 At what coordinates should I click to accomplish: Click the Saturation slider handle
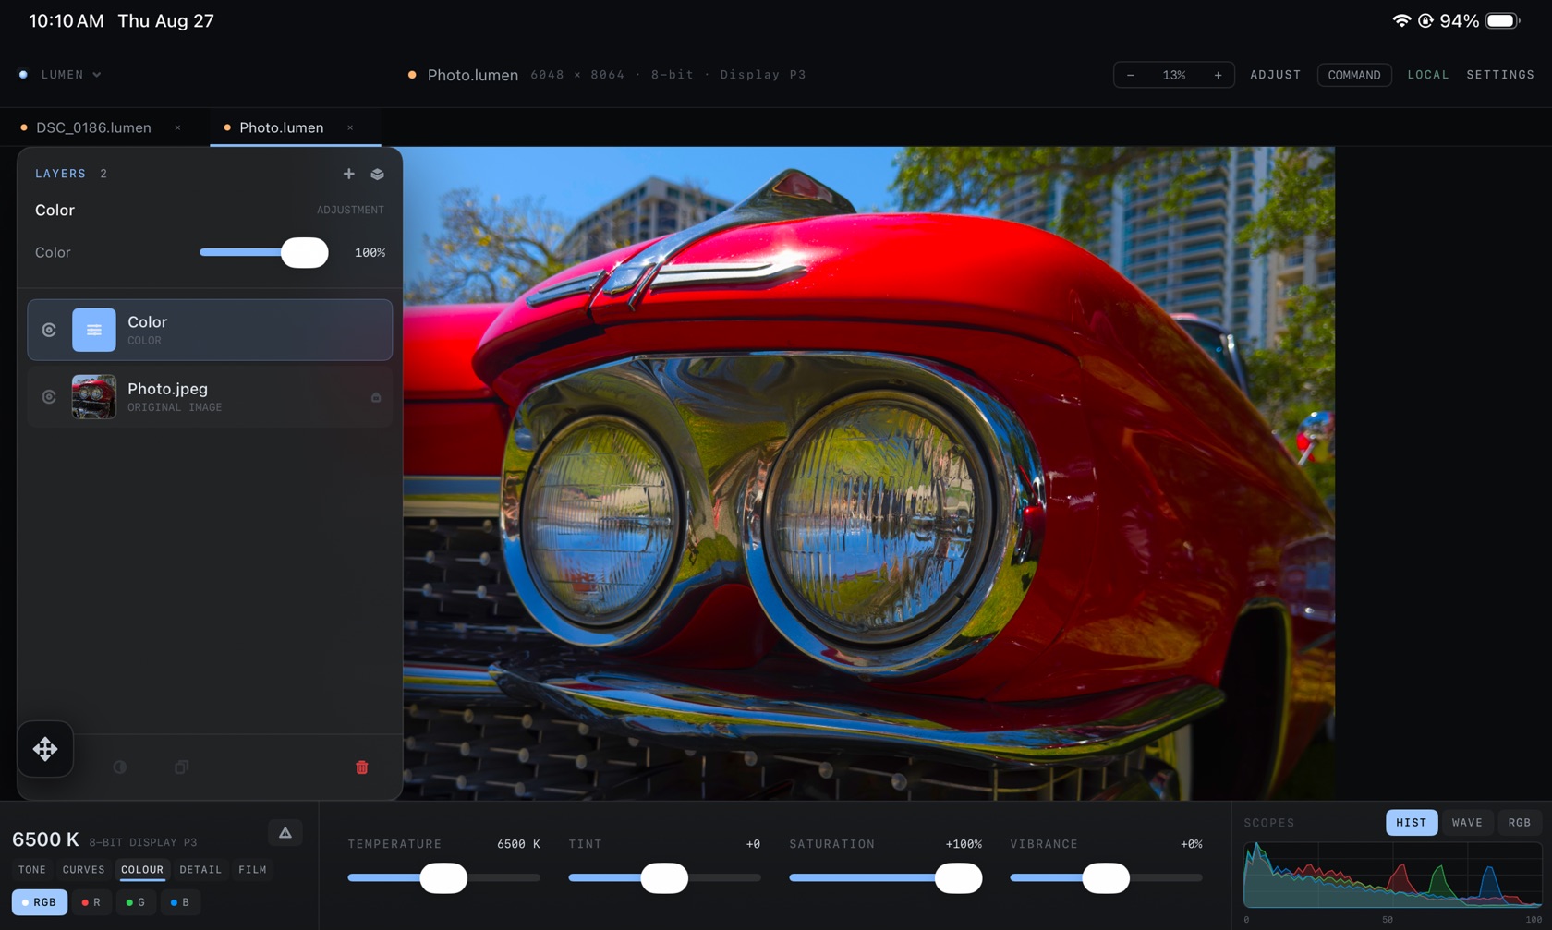958,878
